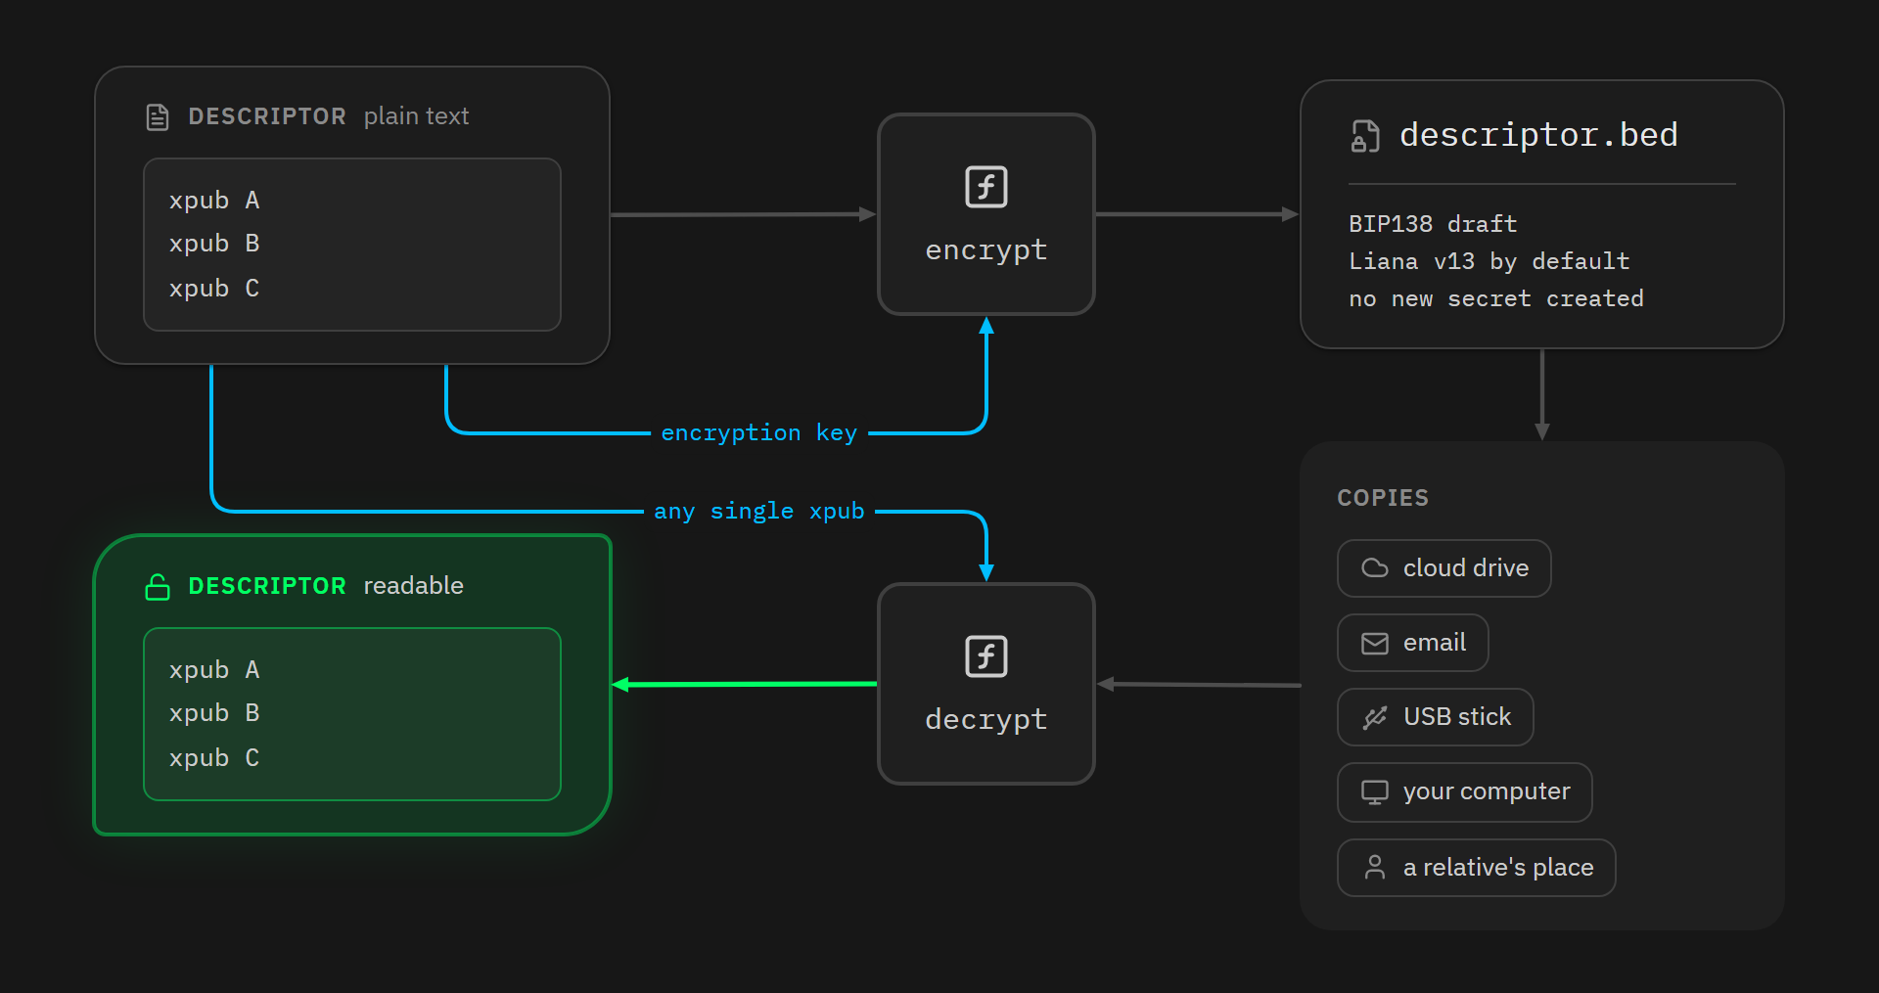This screenshot has height=993, width=1879.
Task: Click the person icon in relative's place chip
Action: pos(1375,868)
